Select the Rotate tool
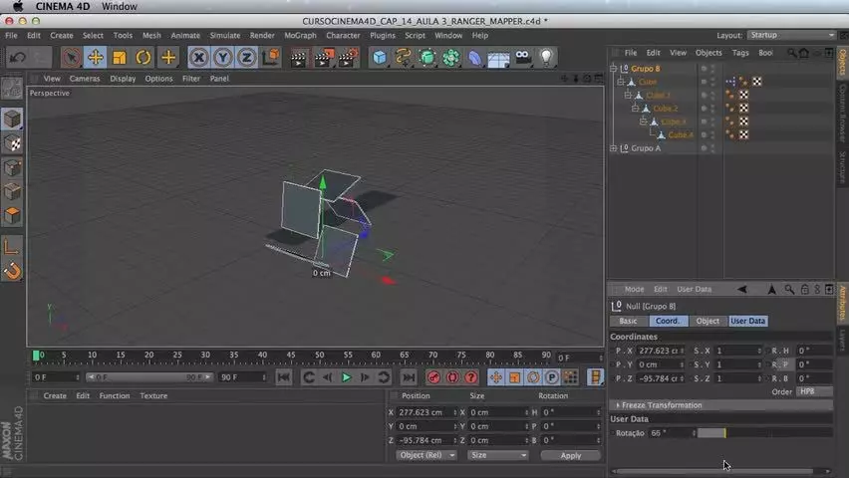849x478 pixels. pos(142,58)
